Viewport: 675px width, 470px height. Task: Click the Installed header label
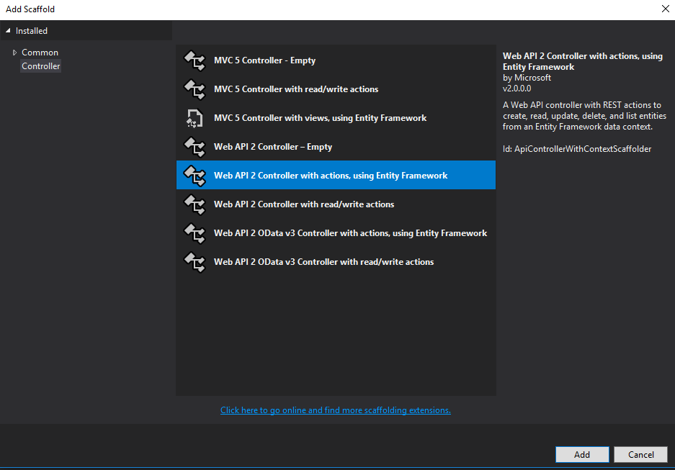click(x=32, y=31)
